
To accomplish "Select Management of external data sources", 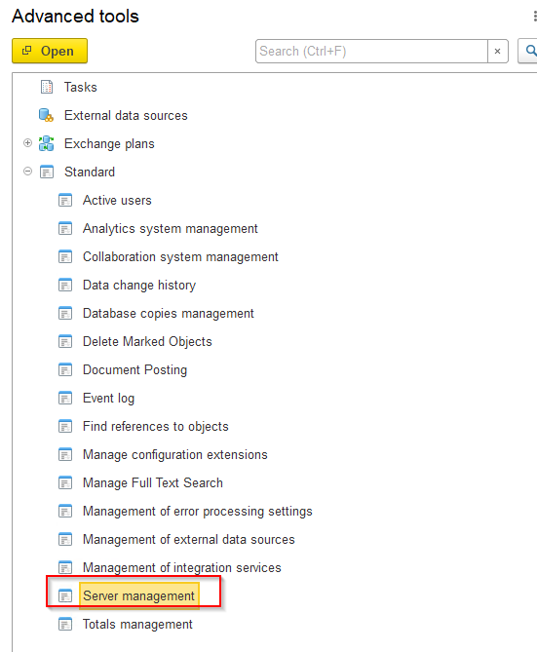I will (x=188, y=539).
